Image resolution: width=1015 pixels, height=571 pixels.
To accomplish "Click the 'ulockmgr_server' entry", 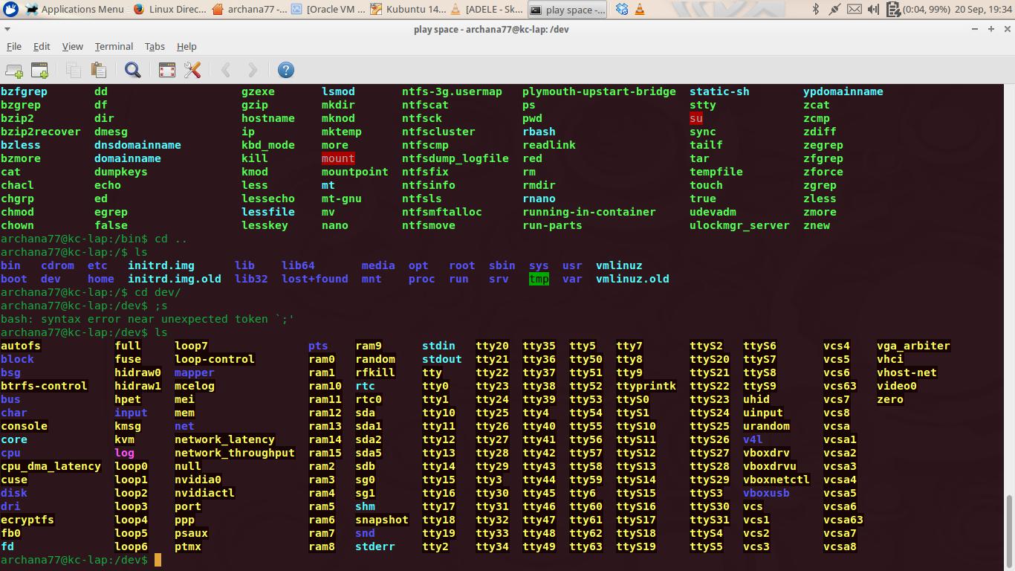I will [739, 225].
